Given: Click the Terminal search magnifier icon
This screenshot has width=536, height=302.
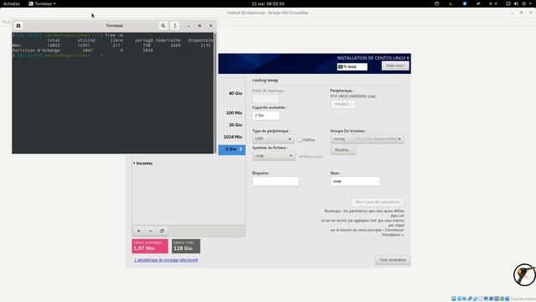Looking at the screenshot, I should [x=163, y=26].
